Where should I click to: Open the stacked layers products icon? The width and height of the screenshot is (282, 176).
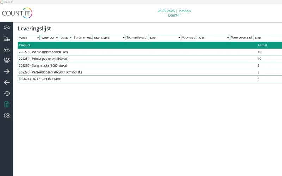tap(7, 60)
